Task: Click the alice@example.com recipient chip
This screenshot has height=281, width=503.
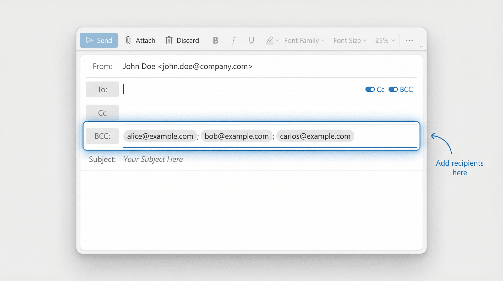Action: pyautogui.click(x=160, y=136)
